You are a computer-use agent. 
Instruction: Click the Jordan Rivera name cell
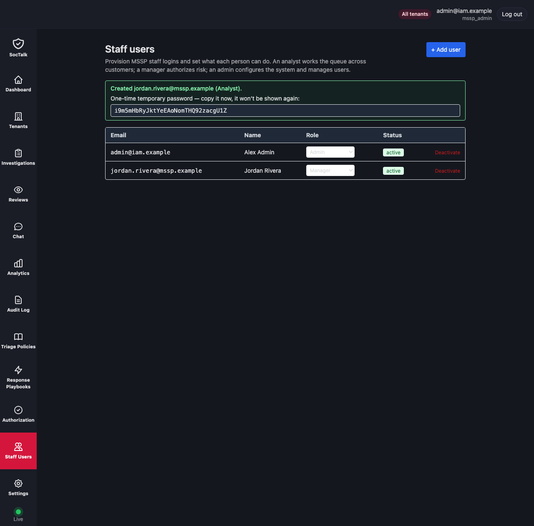pyautogui.click(x=262, y=171)
